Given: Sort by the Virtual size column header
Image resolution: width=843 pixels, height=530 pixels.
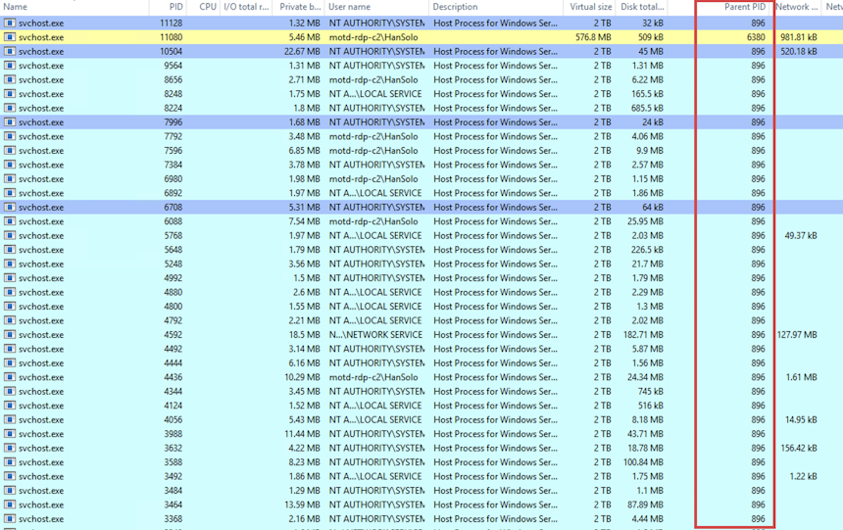Looking at the screenshot, I should [589, 7].
